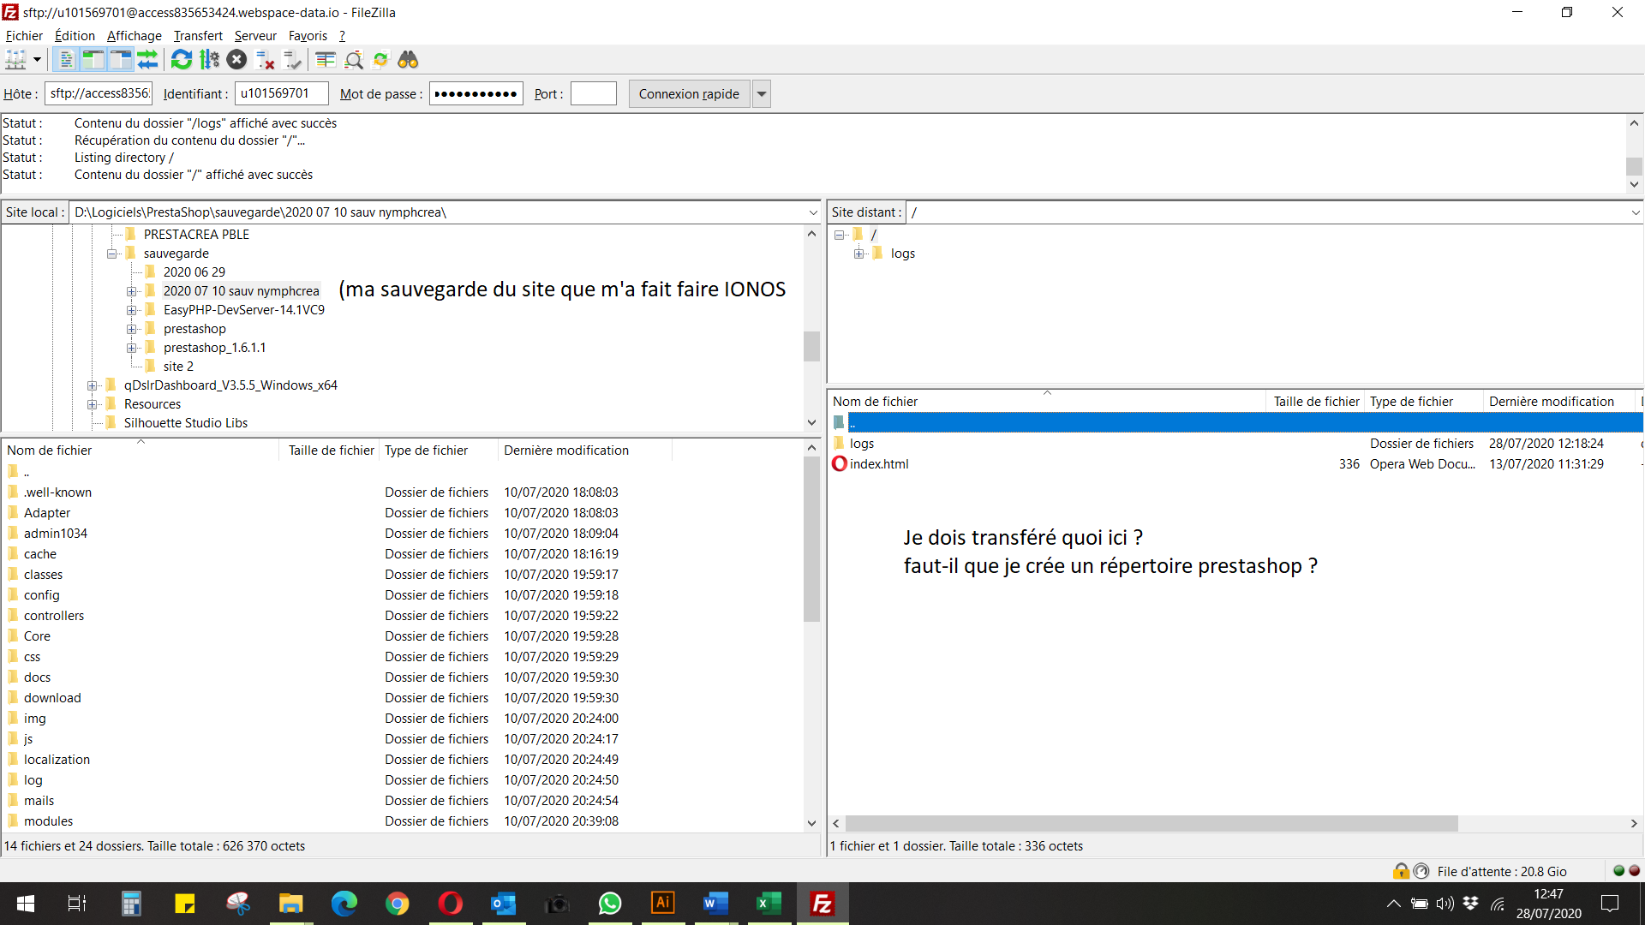Expand the remote logs folder node
Viewport: 1645px width, 925px height.
858,254
